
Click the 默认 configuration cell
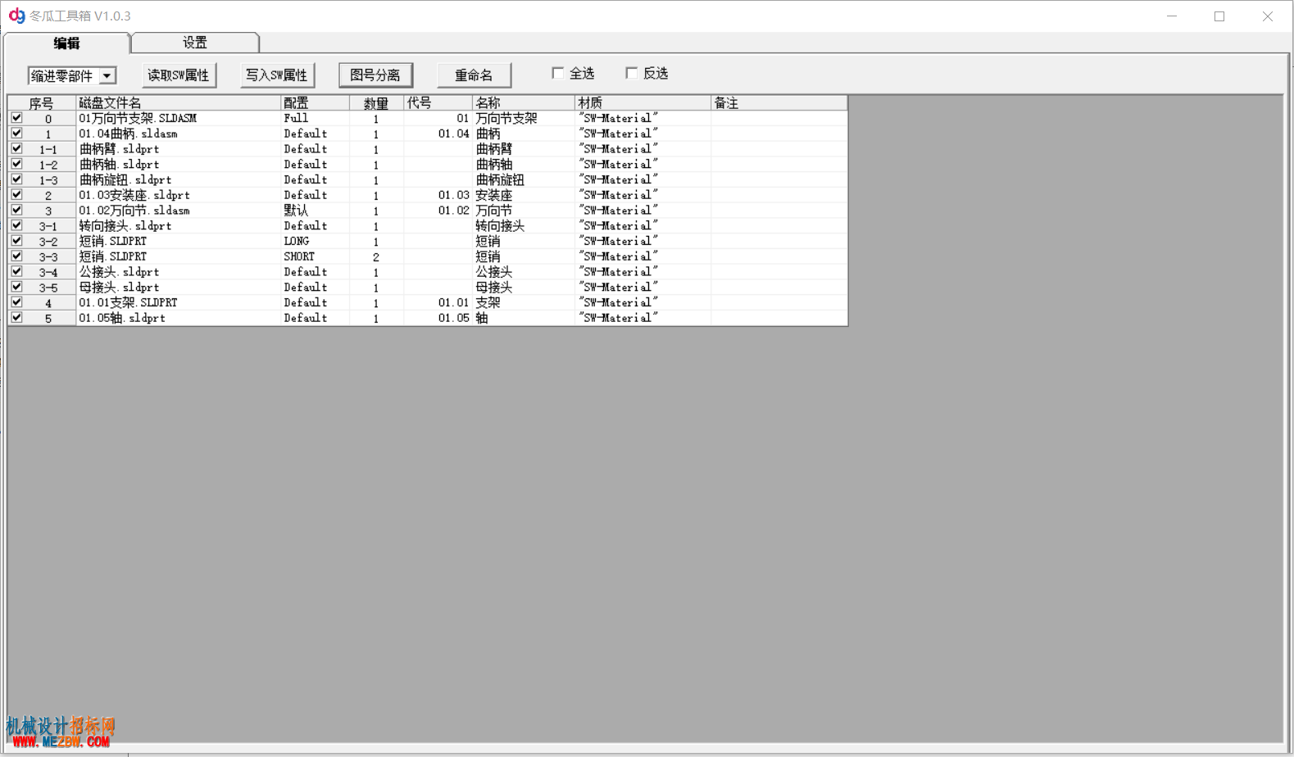(316, 211)
